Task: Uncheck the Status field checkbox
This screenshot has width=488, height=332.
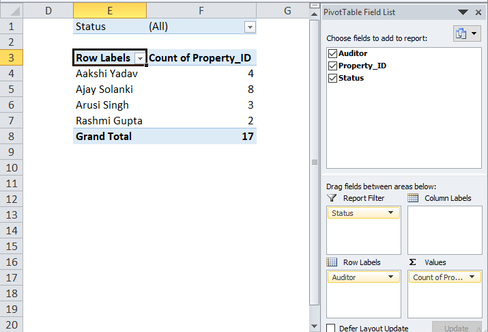Action: point(332,78)
